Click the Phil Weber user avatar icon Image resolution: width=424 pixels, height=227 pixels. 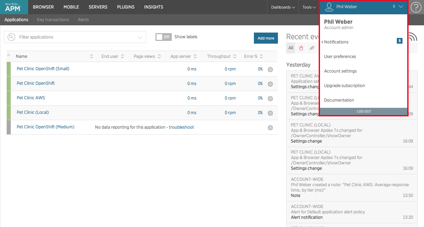(x=329, y=7)
